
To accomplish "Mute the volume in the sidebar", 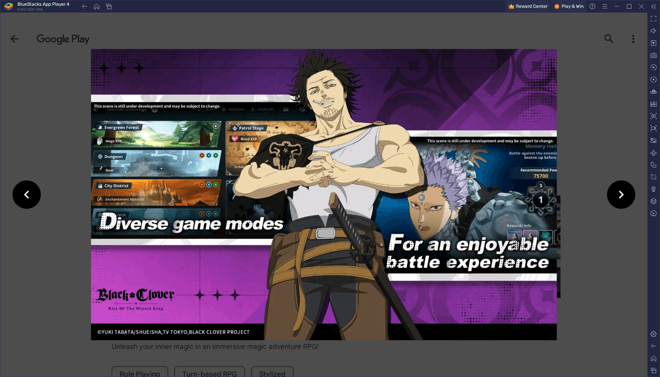I will pos(654,31).
